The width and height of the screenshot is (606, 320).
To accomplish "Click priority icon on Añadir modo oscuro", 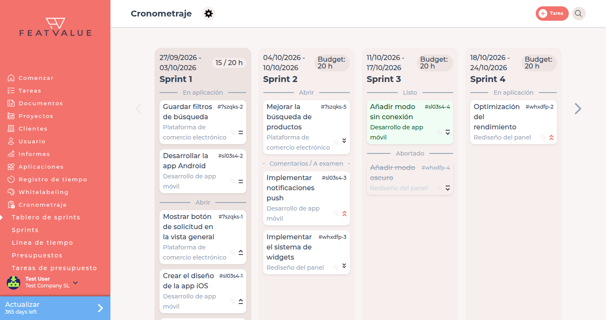I will 448,188.
